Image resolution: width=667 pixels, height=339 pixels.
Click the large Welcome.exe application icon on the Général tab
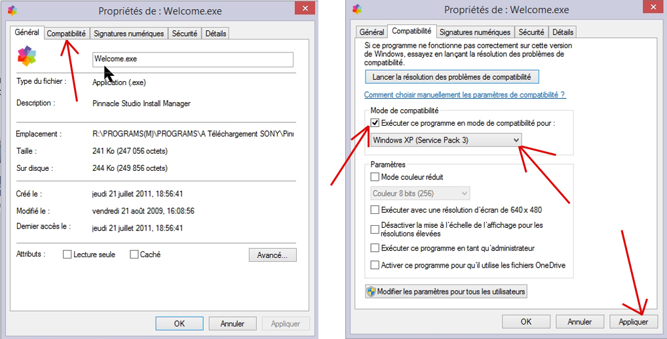27,56
